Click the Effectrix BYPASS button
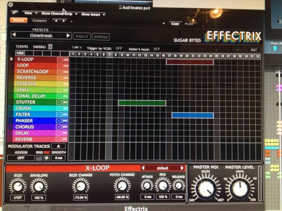 coord(101,37)
